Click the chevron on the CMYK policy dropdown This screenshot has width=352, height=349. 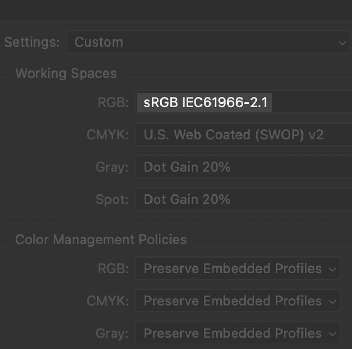tap(333, 302)
